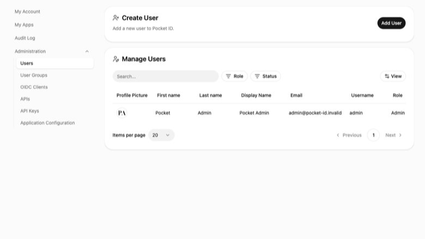Open Application Configuration
425x239 pixels.
[47, 123]
